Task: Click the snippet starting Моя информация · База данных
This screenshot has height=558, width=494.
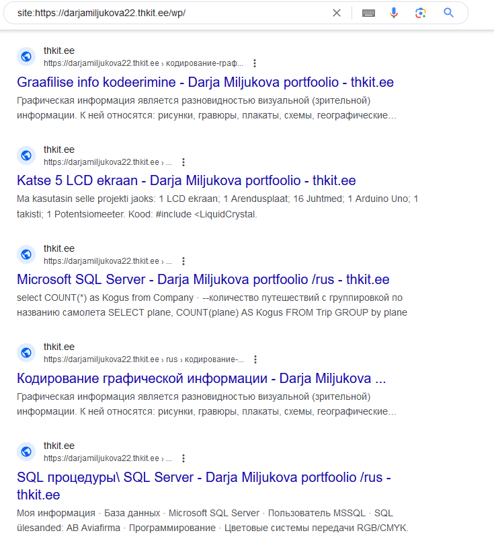Action: (x=212, y=520)
